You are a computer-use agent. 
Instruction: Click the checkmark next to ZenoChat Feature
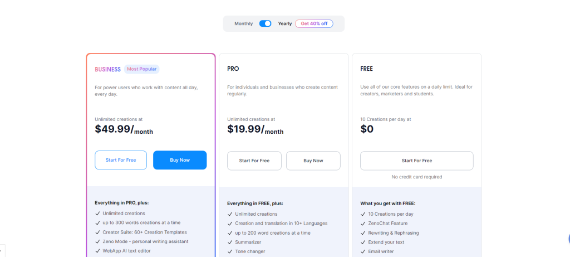click(x=362, y=223)
